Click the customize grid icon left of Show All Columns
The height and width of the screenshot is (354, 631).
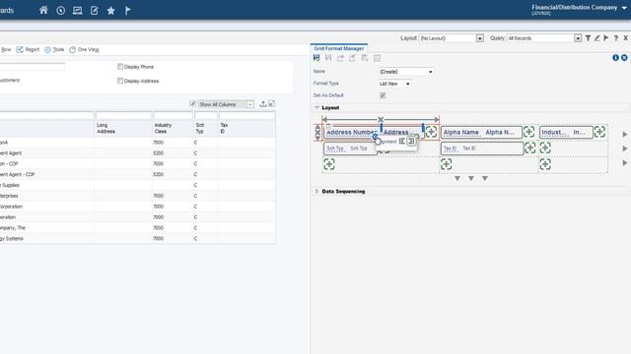click(193, 104)
